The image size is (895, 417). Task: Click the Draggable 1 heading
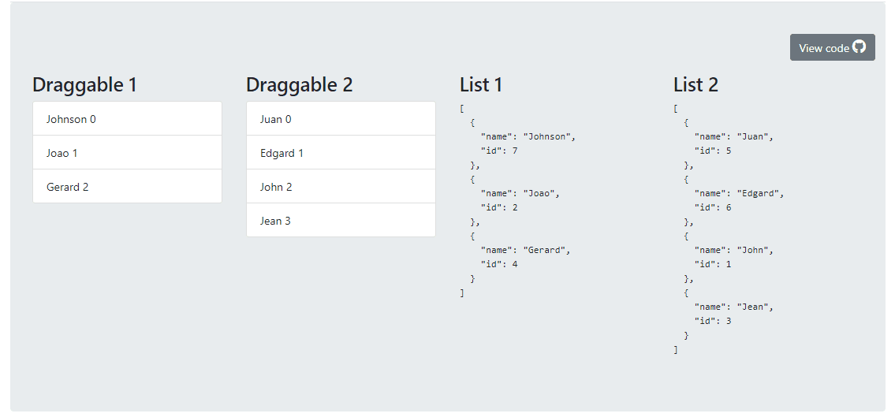(x=84, y=84)
